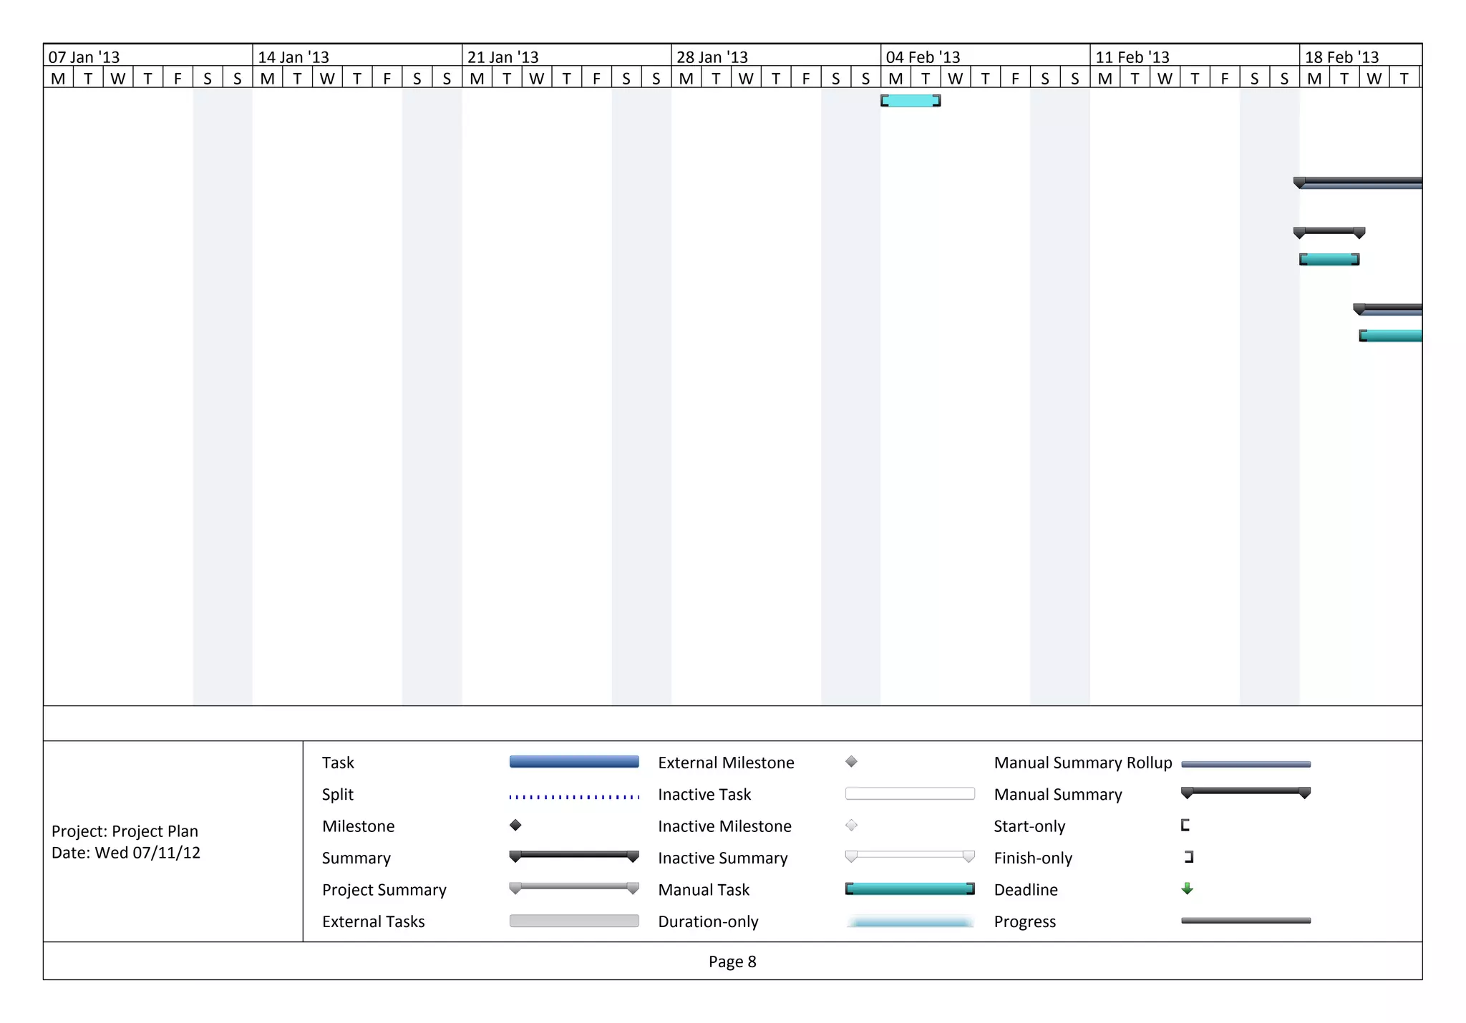This screenshot has height=1023, width=1466.
Task: Click the dotted Split legend line
Action: coord(574,796)
